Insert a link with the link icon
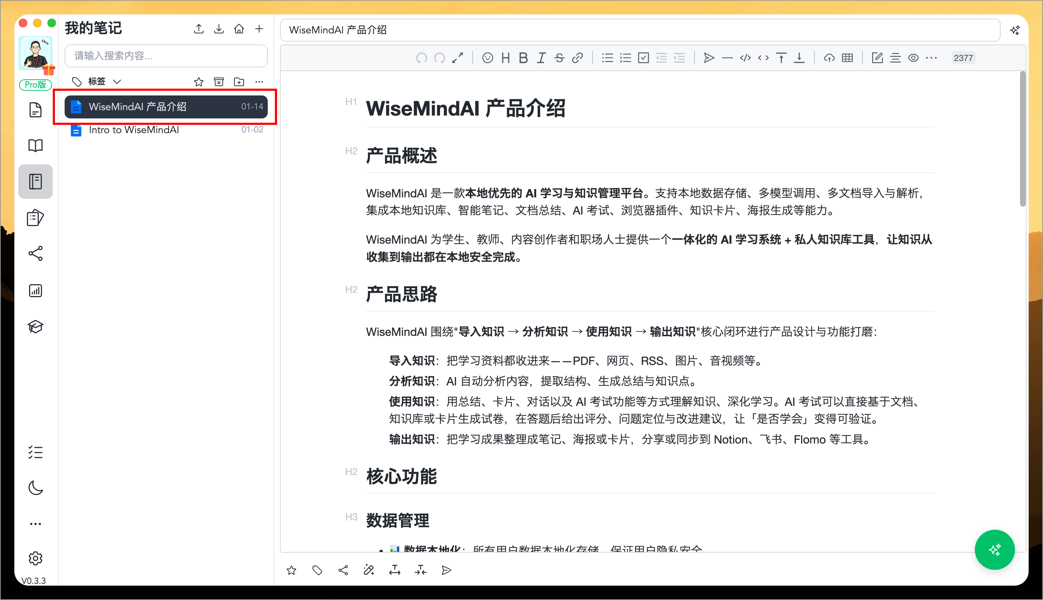Viewport: 1043px width, 600px height. pos(577,58)
